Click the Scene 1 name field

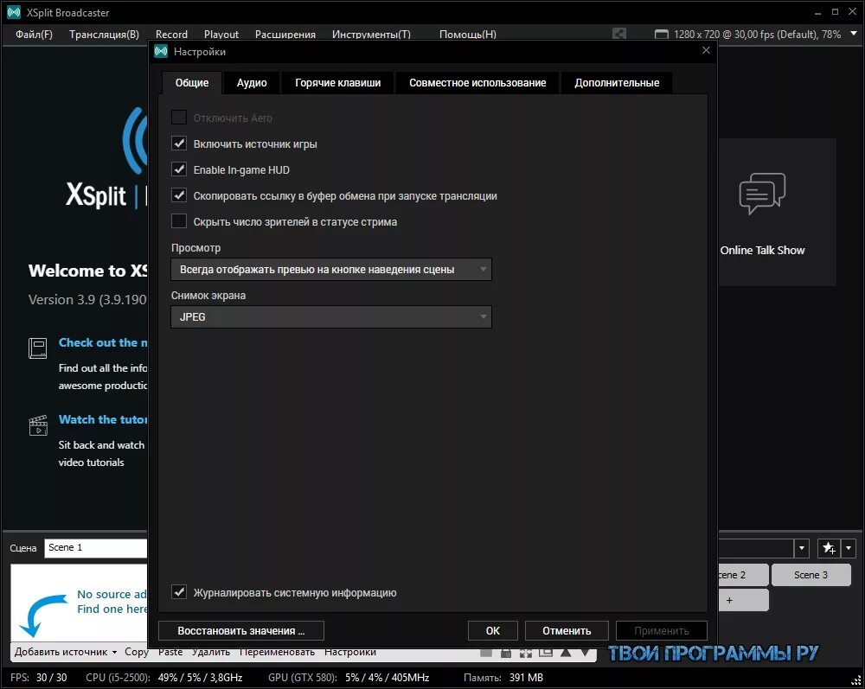(x=95, y=547)
